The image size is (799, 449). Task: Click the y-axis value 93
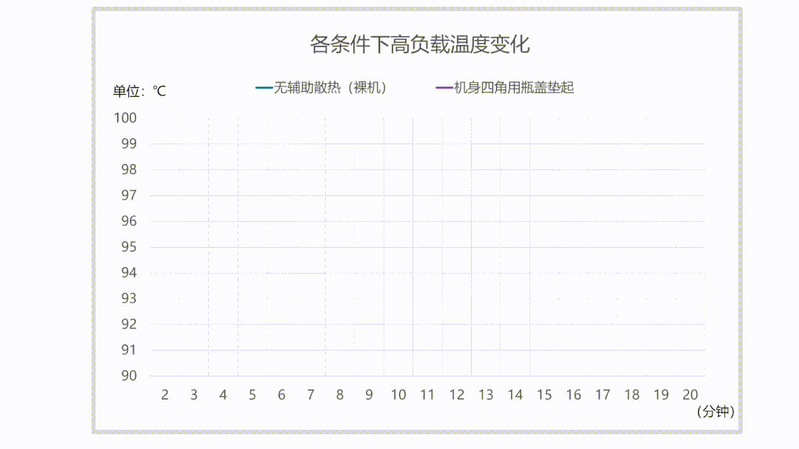click(x=129, y=298)
